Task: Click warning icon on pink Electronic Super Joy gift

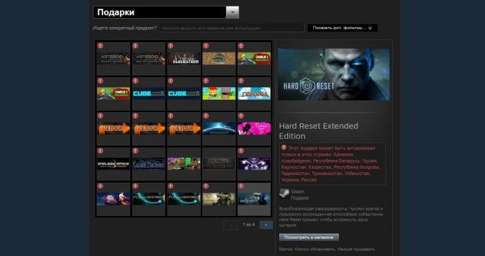Action: pyautogui.click(x=241, y=116)
